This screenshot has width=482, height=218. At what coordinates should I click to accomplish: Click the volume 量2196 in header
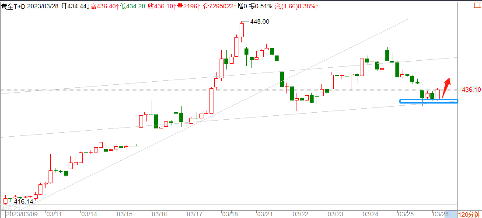point(189,6)
